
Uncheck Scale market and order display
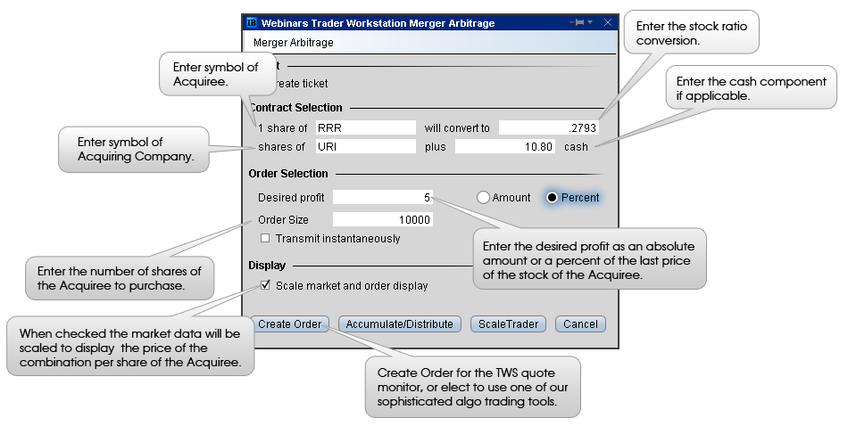click(265, 285)
